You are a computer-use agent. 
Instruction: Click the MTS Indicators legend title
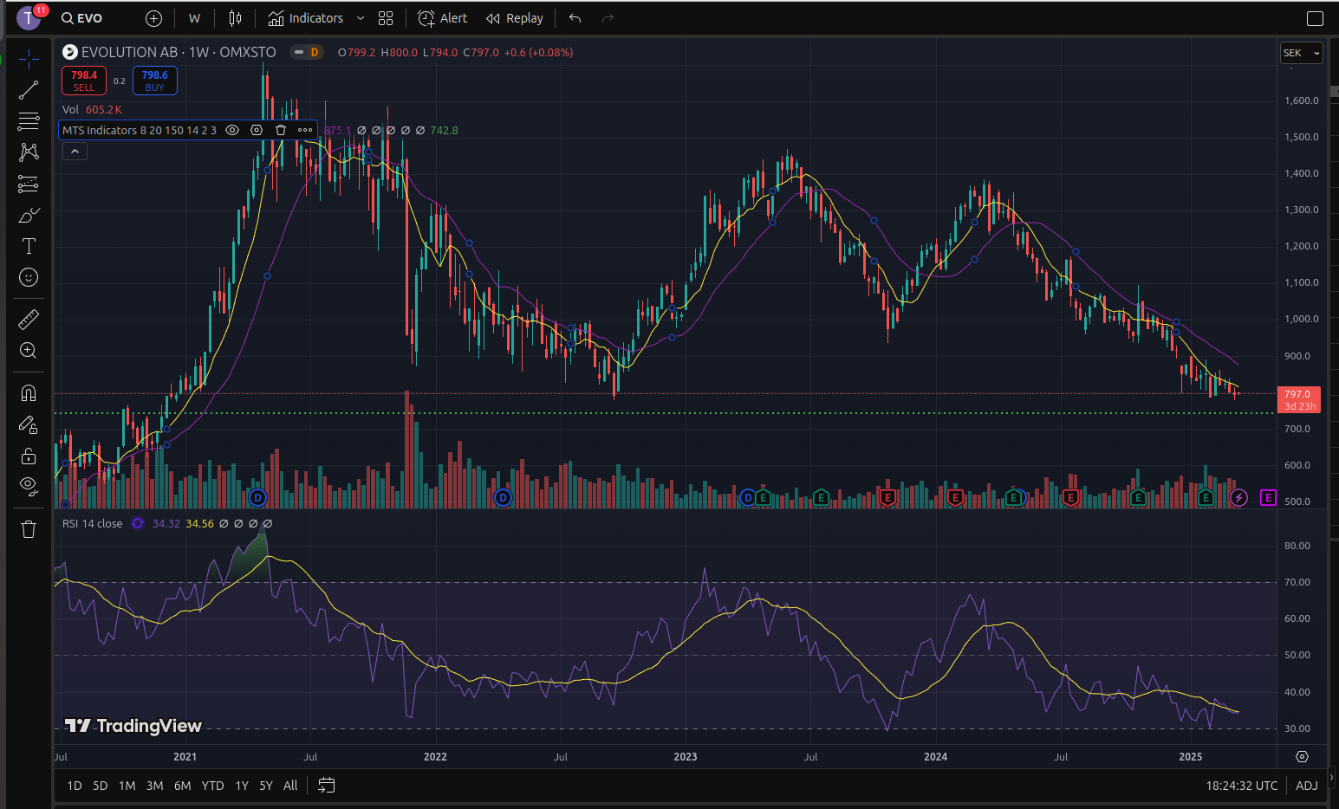coord(140,130)
